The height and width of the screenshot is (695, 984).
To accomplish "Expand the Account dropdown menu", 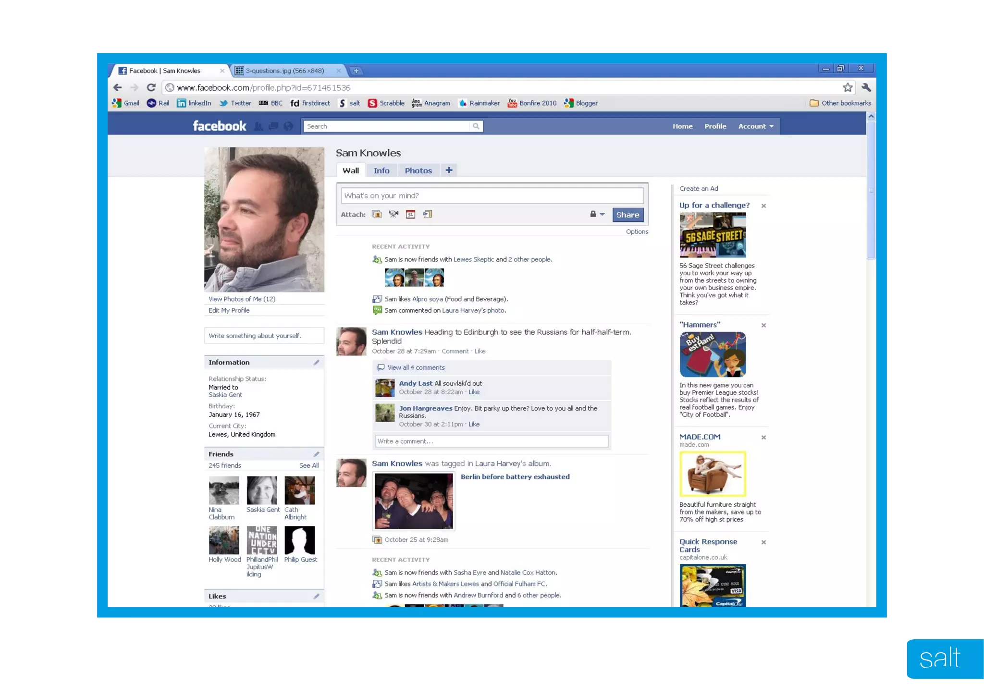I will 756,126.
